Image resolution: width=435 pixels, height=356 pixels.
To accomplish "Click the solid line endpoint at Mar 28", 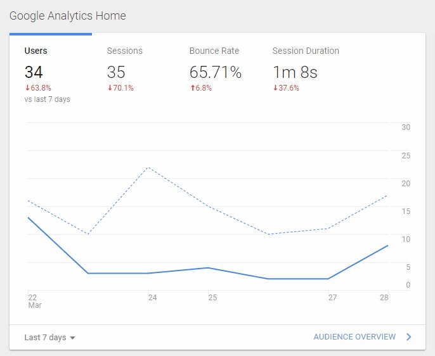I will pyautogui.click(x=387, y=245).
